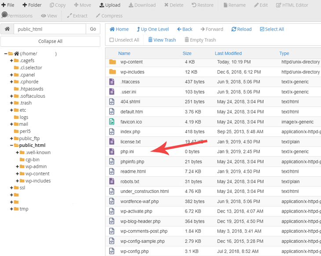Click the public_html path input field
The width and height of the screenshot is (321, 256).
[x=50, y=29]
